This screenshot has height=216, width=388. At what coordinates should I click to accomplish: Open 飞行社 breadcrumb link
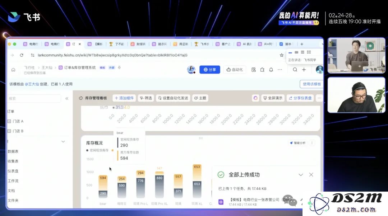tap(29, 67)
